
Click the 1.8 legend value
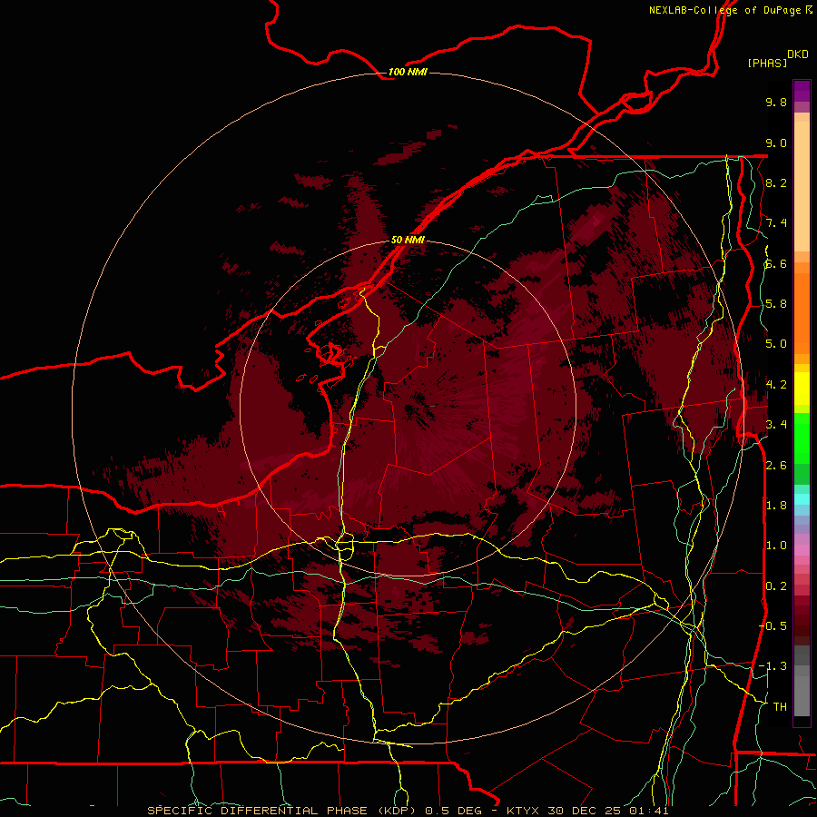click(776, 506)
